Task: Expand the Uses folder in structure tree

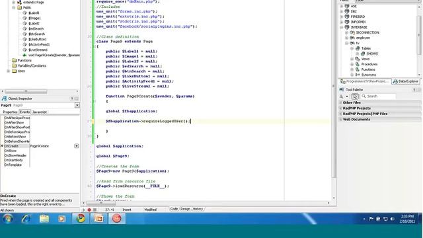Action: (x=9, y=71)
